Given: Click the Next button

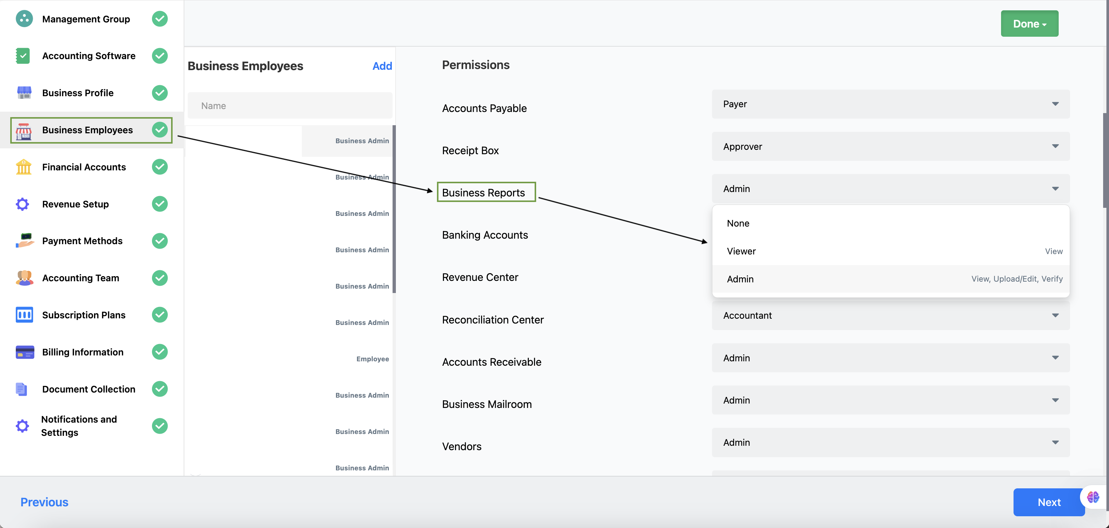Looking at the screenshot, I should click(1049, 502).
